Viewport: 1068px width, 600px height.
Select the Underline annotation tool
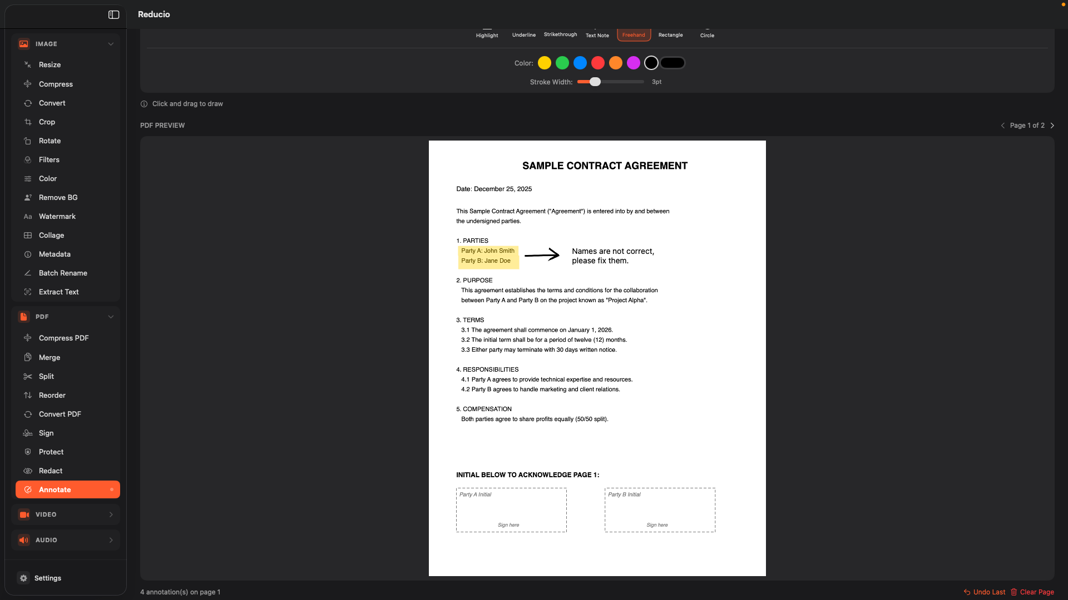[x=523, y=32]
